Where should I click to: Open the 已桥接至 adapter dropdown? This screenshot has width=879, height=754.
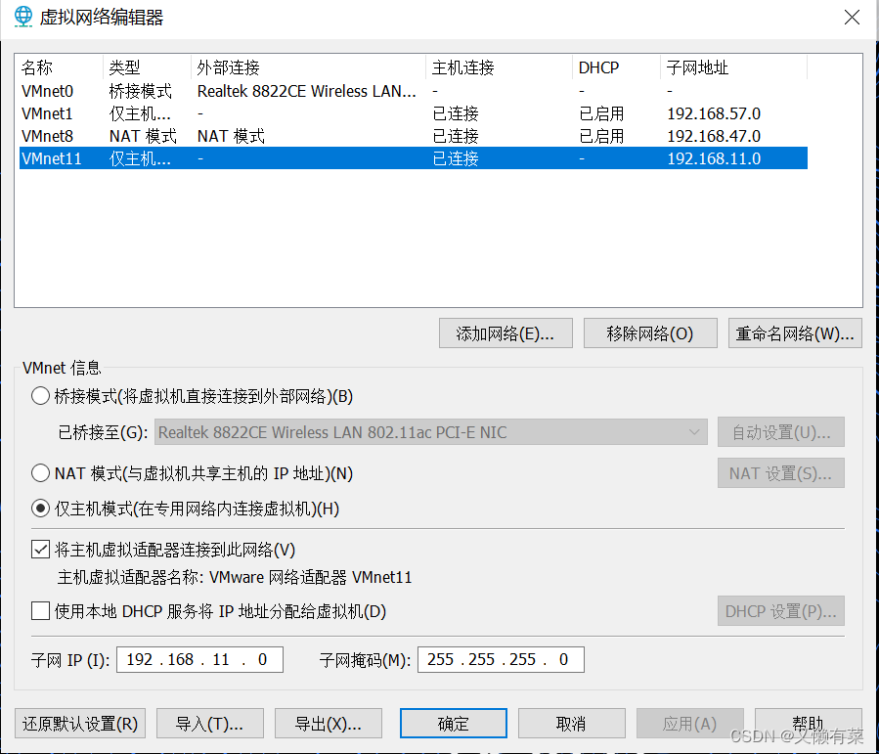[430, 432]
